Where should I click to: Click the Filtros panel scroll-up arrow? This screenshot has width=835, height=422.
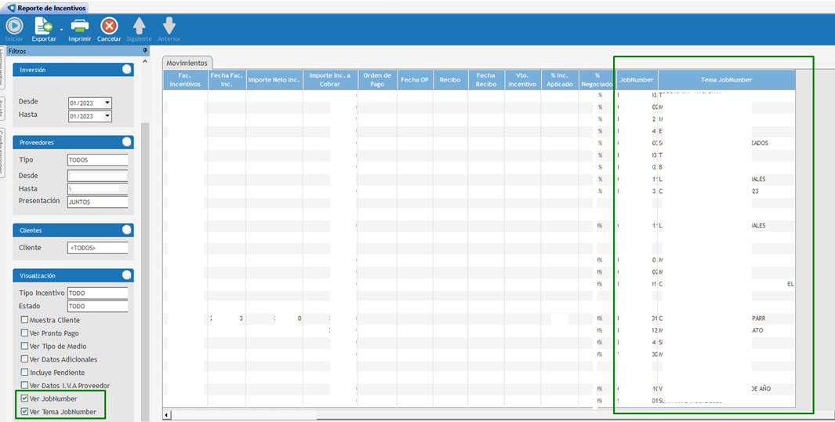tap(145, 62)
